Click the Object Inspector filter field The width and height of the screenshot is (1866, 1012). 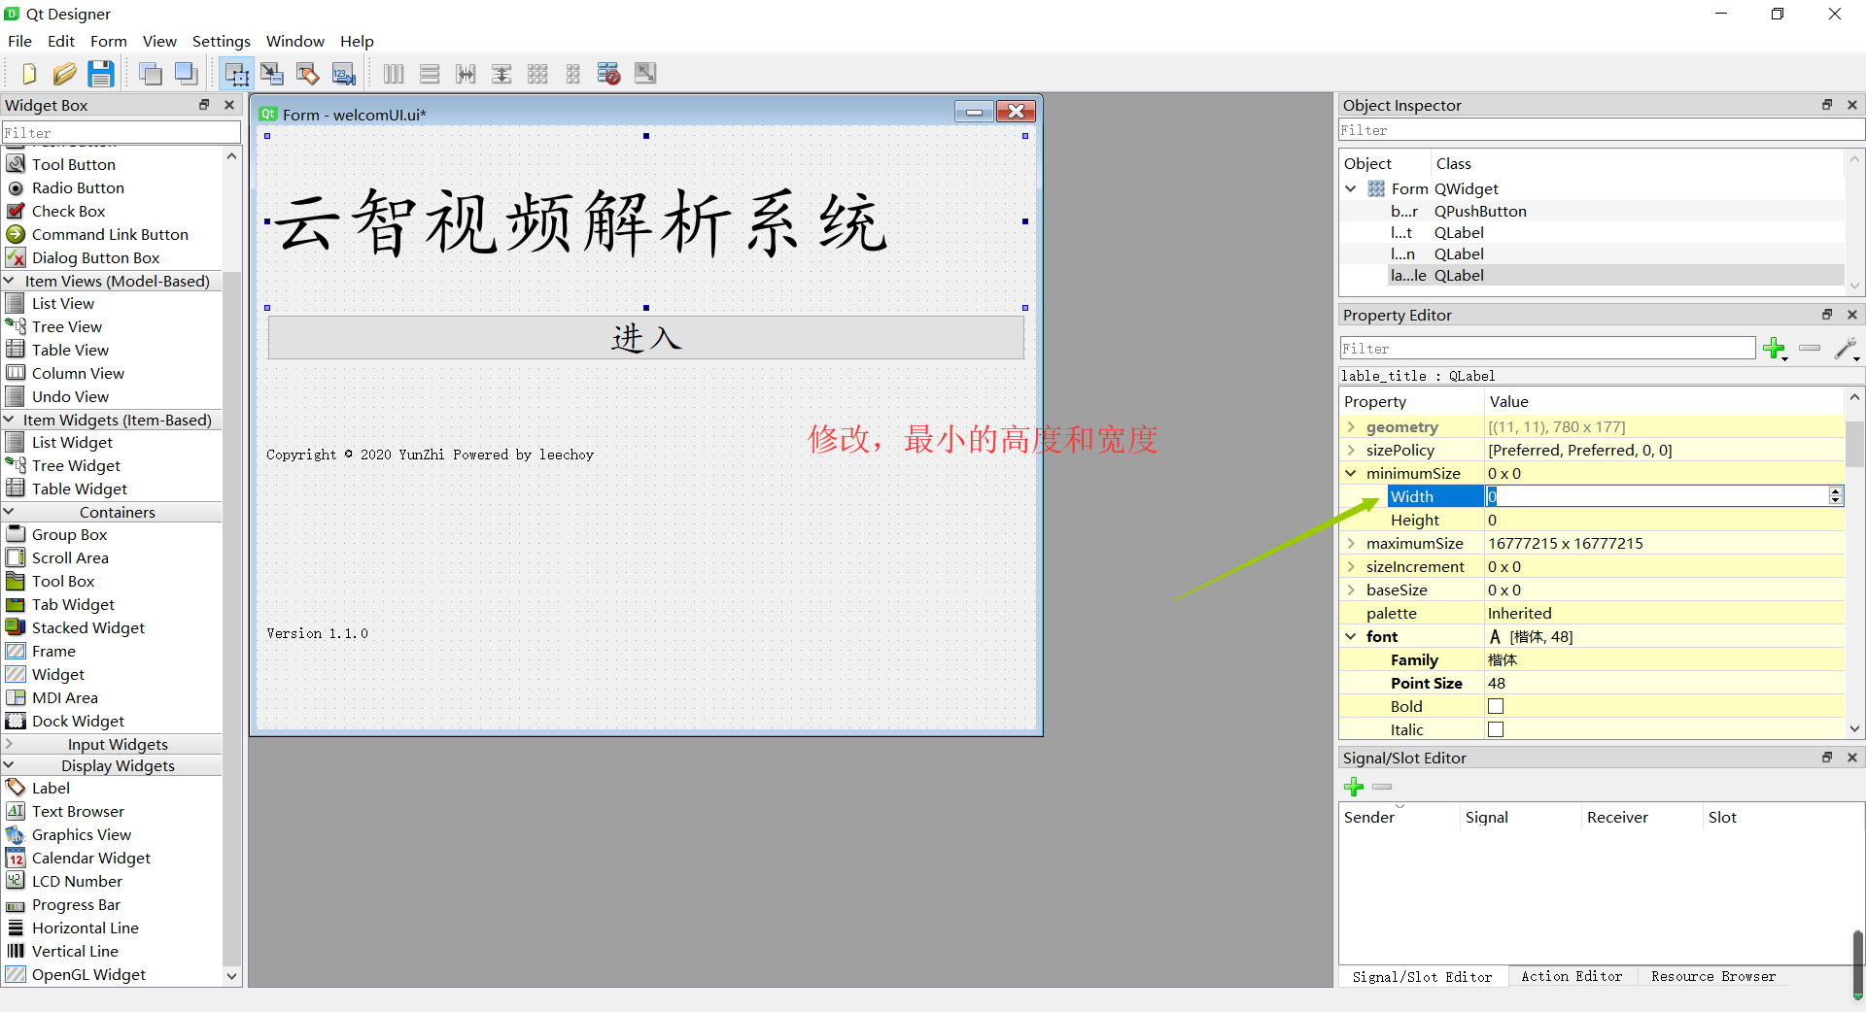coord(1602,130)
